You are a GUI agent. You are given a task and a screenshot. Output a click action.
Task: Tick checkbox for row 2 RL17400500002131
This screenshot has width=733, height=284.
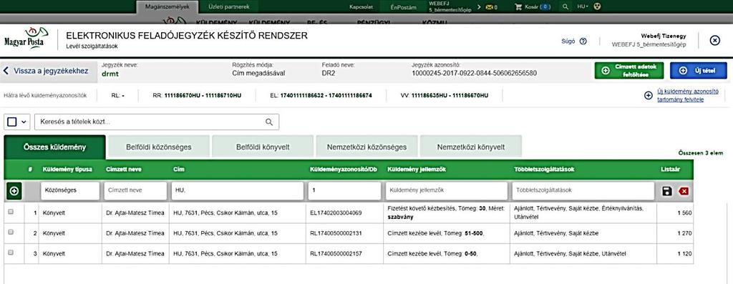point(11,232)
